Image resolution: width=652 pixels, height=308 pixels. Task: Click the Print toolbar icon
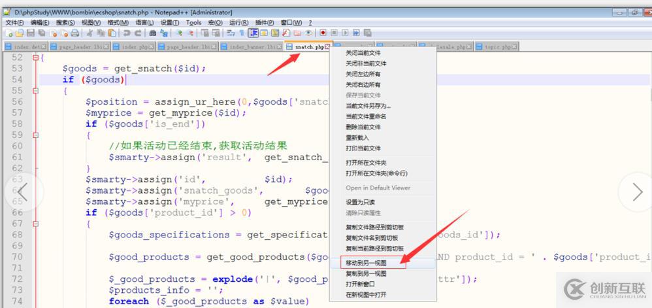click(75, 33)
